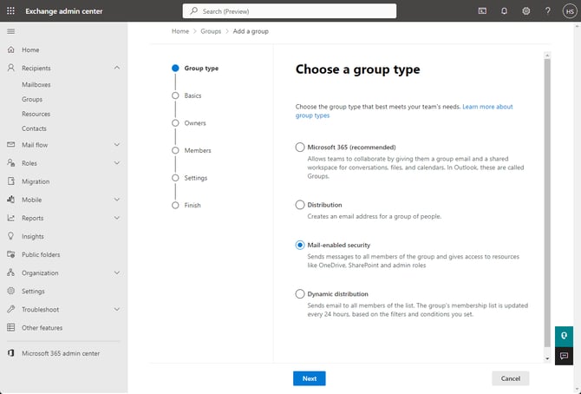Expand the Troubleshoot menu chevron

(117, 310)
